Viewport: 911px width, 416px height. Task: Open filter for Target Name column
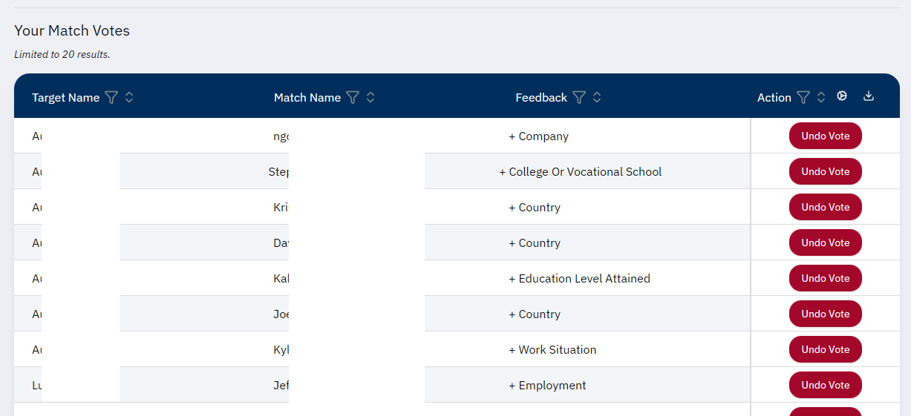(x=111, y=97)
